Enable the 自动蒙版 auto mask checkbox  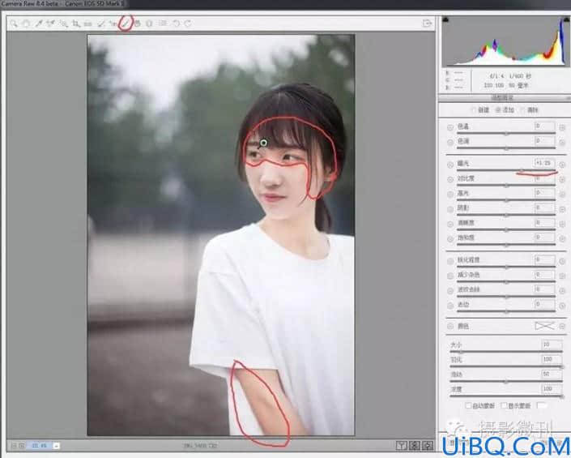click(x=468, y=405)
